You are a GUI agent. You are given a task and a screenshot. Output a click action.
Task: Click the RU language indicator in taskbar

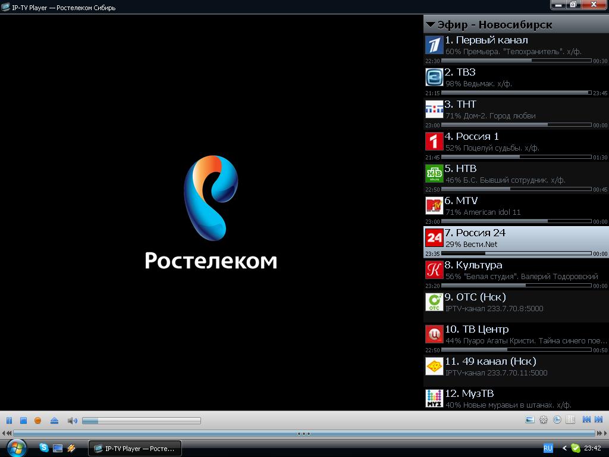click(x=548, y=448)
